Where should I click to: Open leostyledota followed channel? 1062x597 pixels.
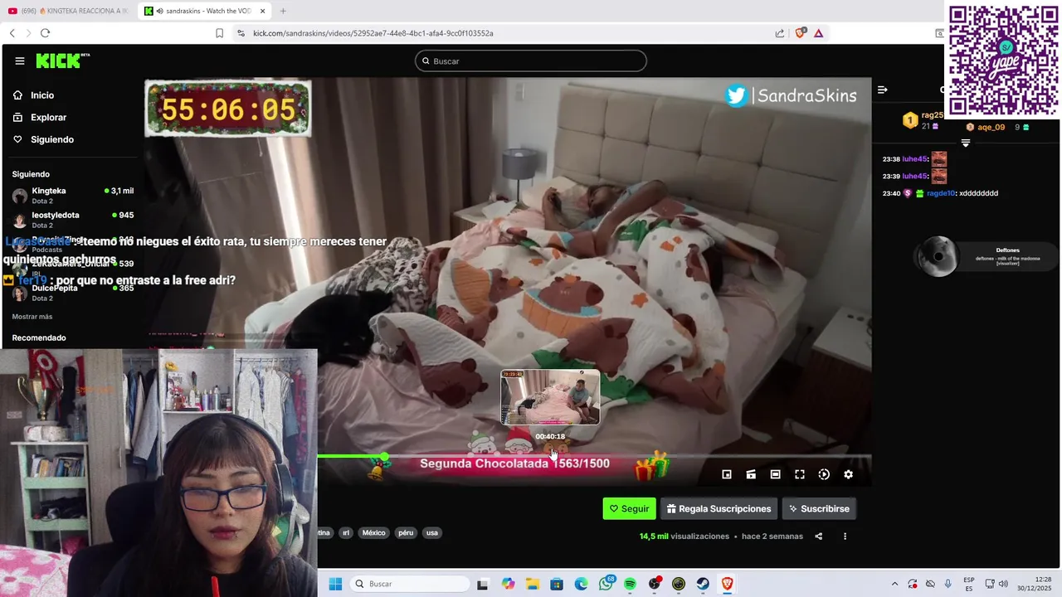(x=73, y=220)
